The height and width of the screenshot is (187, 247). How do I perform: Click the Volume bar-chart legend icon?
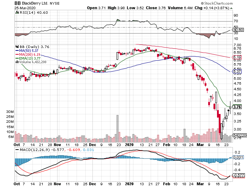(16, 62)
